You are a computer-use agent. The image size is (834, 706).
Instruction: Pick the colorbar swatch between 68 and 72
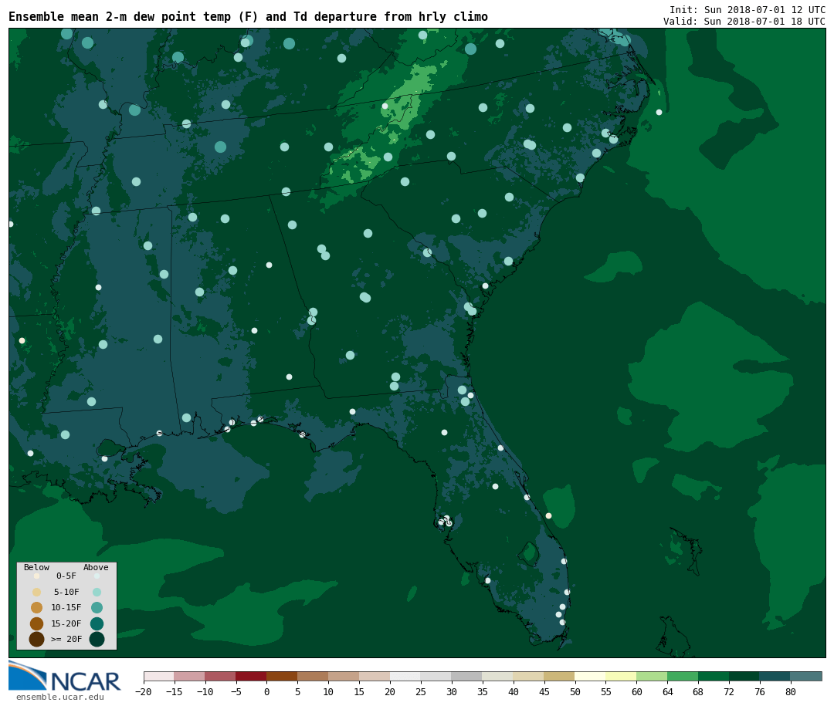click(714, 676)
